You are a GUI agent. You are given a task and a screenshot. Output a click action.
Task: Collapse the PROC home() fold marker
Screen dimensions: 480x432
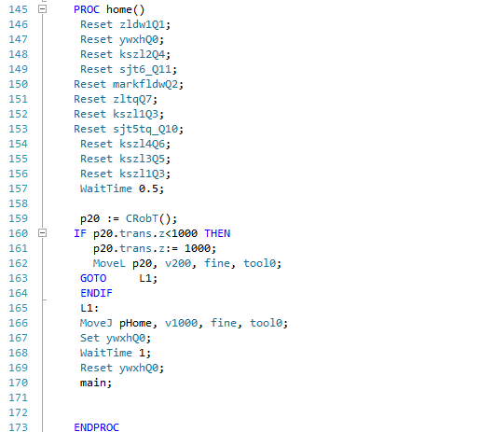(43, 9)
